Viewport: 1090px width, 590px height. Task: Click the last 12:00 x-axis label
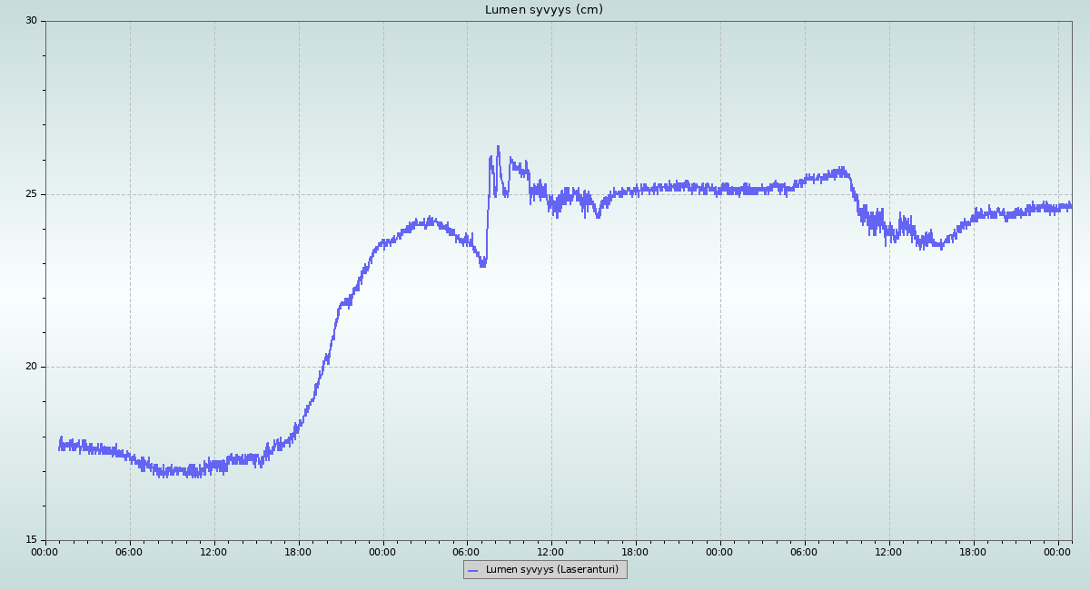coord(888,552)
